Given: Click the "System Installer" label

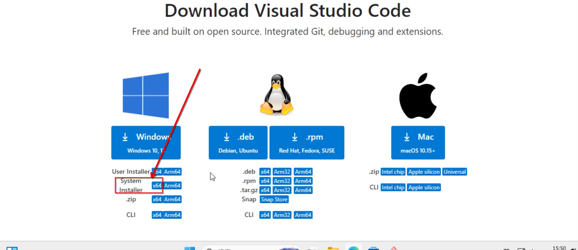Looking at the screenshot, I should coord(131,186).
